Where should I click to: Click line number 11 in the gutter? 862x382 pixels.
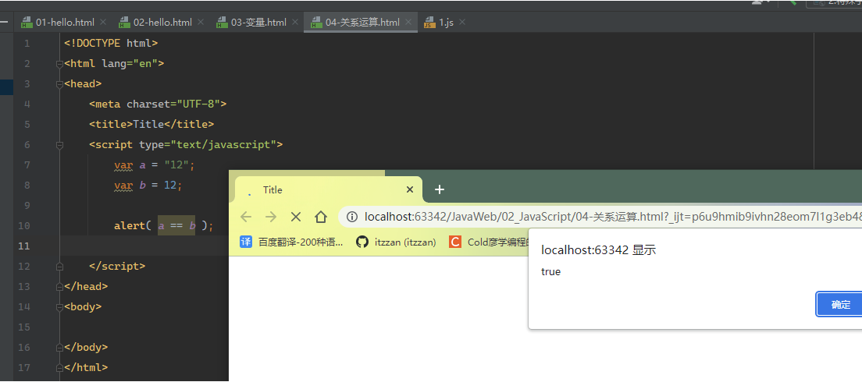pyautogui.click(x=23, y=246)
